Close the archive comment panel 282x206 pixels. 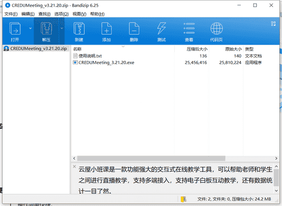tap(74, 166)
